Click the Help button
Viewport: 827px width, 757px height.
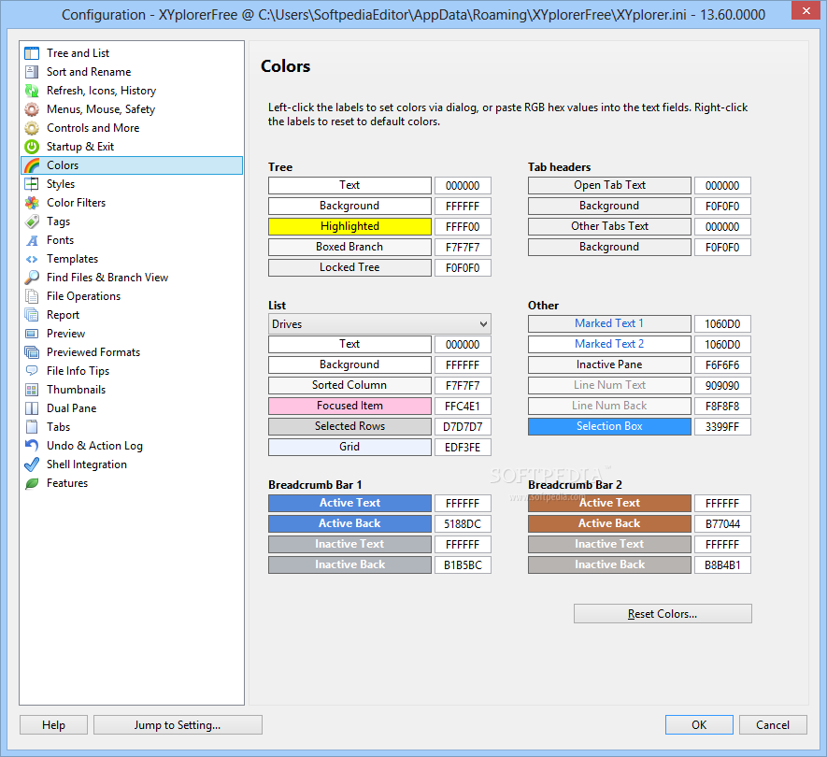click(x=53, y=725)
